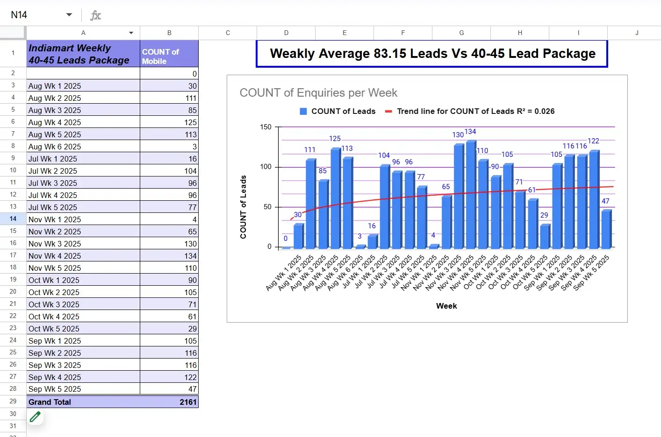Click the select-all corner box

[13, 32]
